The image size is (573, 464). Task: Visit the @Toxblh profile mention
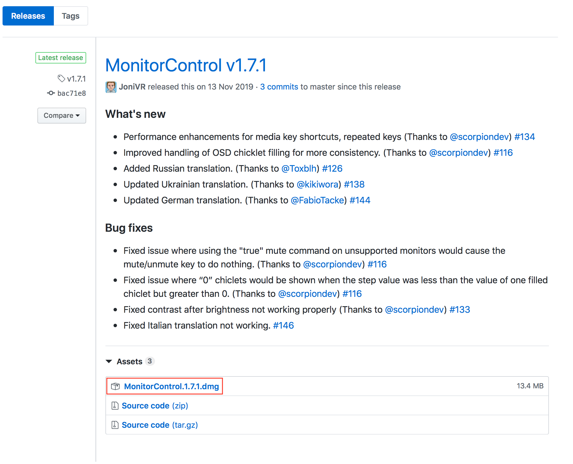[299, 169]
